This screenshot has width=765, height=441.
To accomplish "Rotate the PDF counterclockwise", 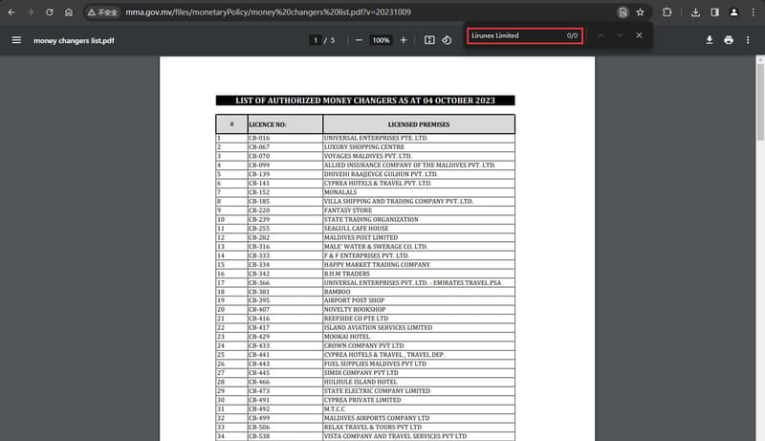I will coord(447,40).
